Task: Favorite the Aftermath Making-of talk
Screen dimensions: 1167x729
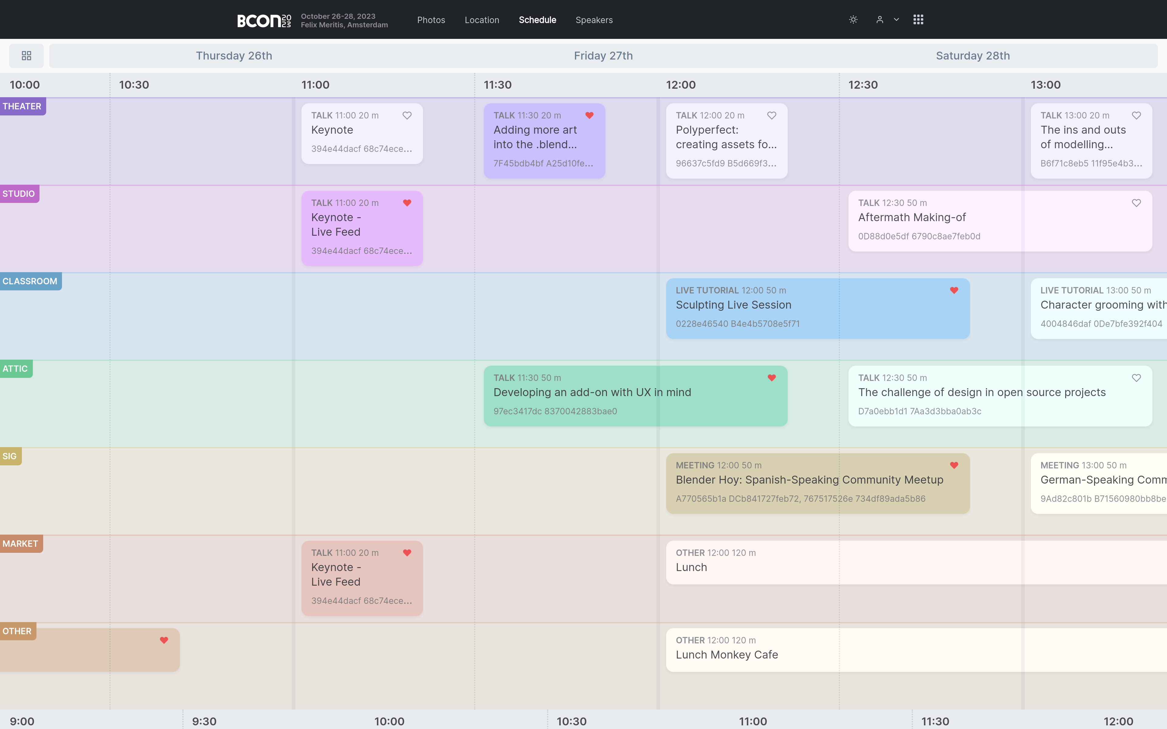Action: 1136,203
